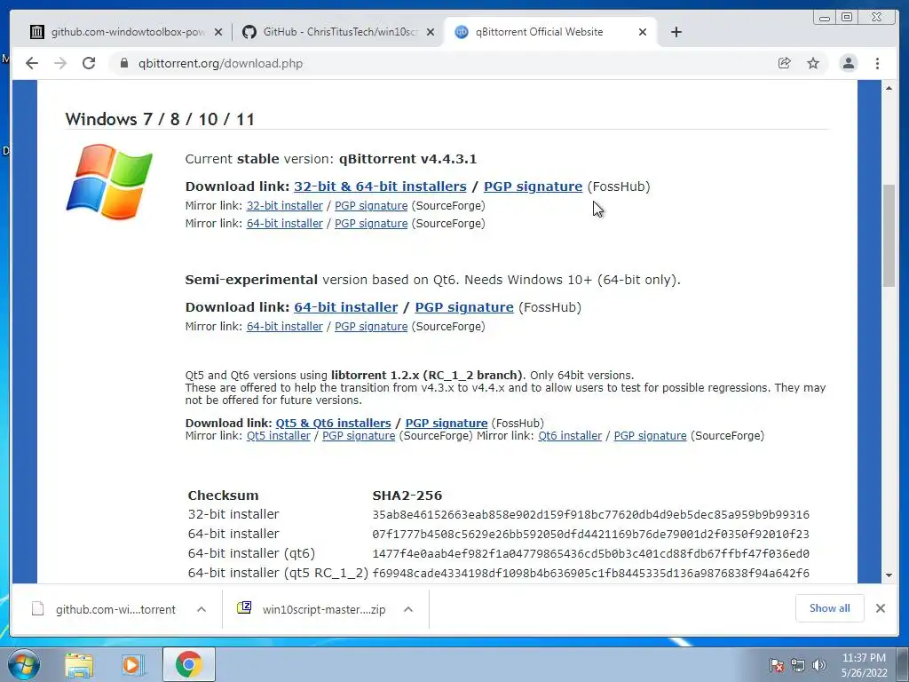Expand options for win10script-master zip download

pyautogui.click(x=408, y=609)
